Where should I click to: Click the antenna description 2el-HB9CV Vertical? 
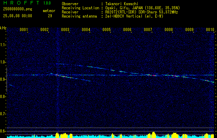134,16
